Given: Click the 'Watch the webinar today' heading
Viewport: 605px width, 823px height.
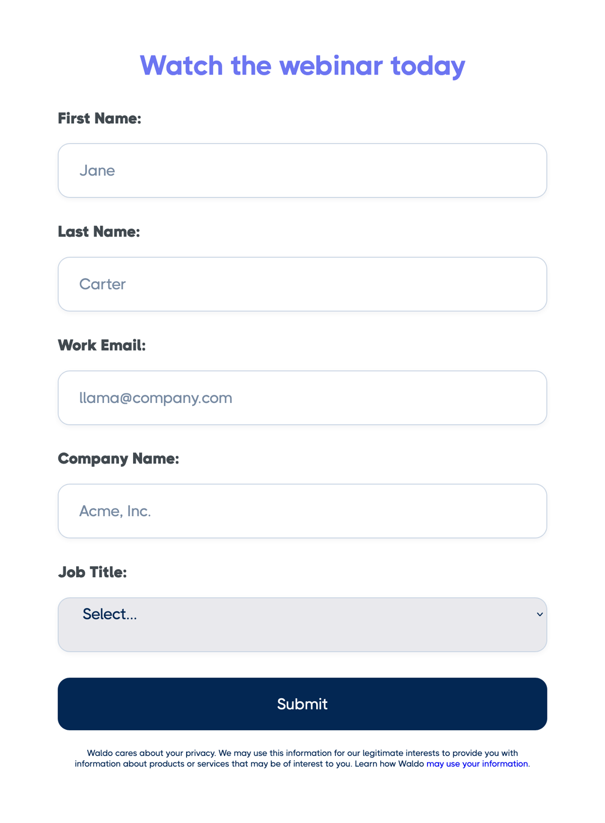Looking at the screenshot, I should (x=302, y=65).
